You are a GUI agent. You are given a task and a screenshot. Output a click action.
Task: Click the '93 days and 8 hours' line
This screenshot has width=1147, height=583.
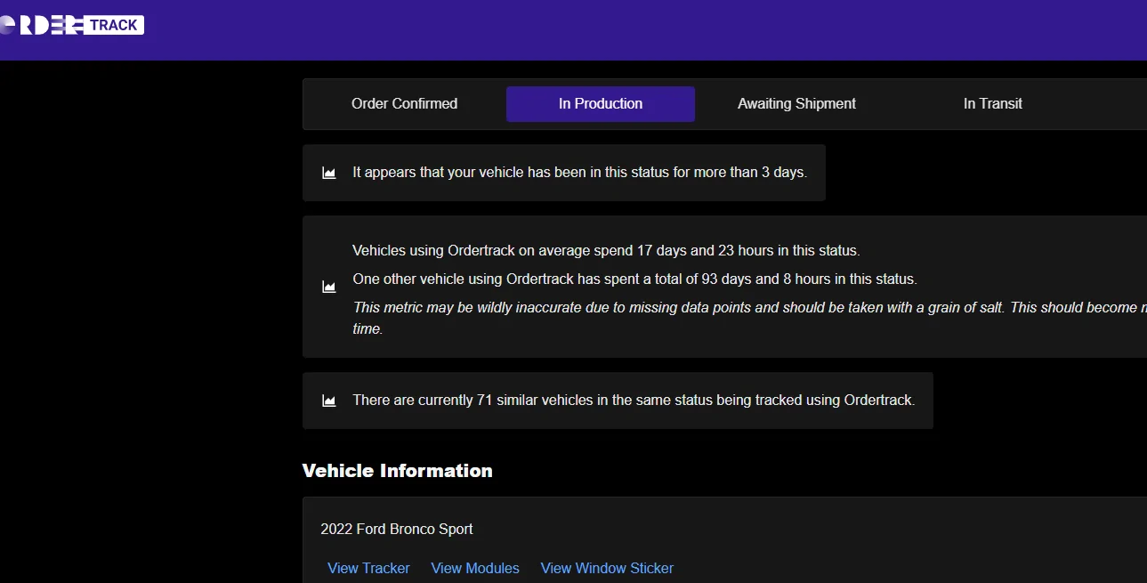(x=634, y=279)
